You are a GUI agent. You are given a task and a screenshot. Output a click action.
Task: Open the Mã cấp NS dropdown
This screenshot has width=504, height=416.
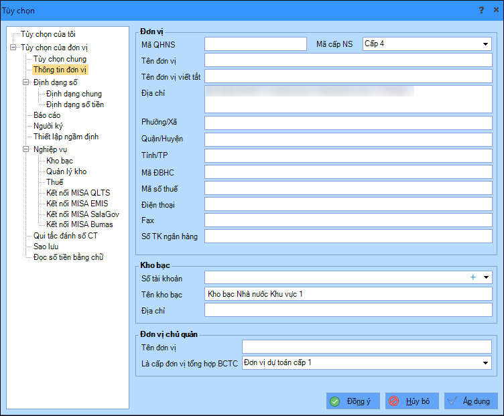[x=485, y=44]
